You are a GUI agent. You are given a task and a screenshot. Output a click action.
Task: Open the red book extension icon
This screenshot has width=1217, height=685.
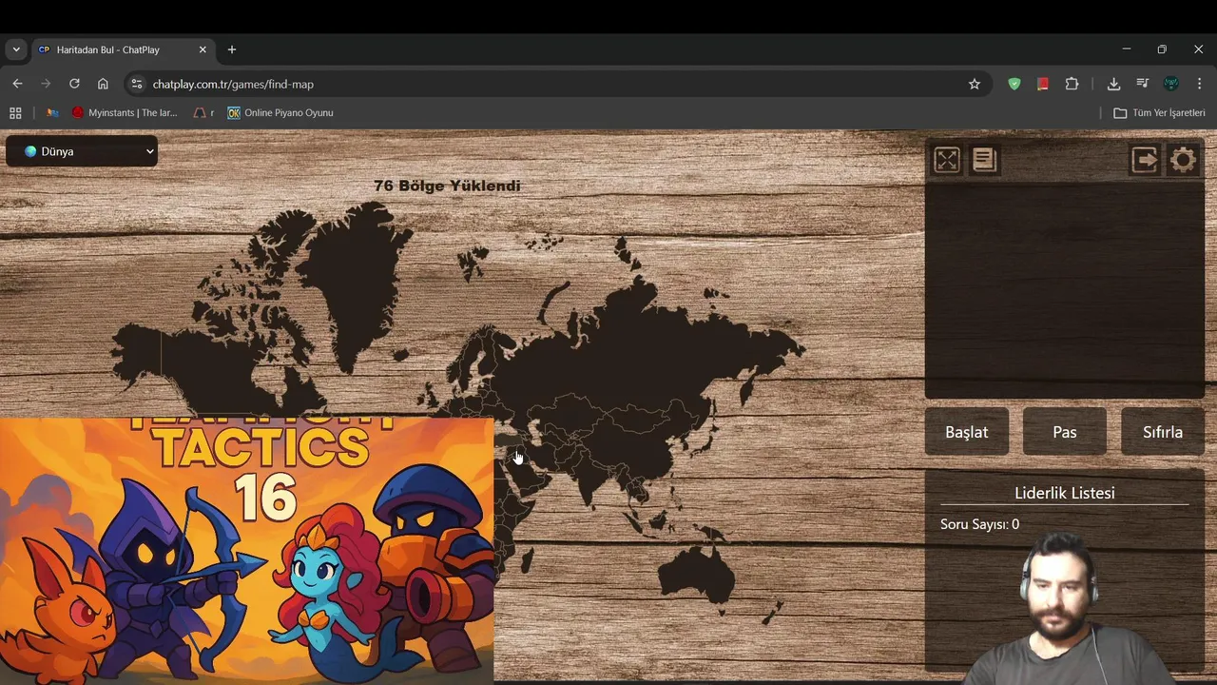(1043, 84)
